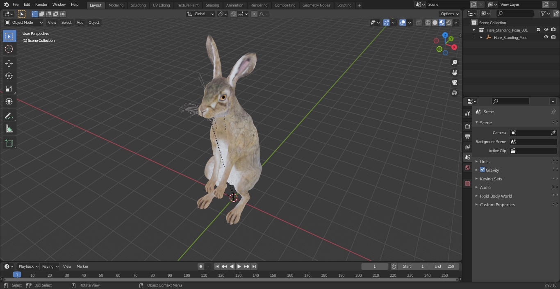This screenshot has width=560, height=289.
Task: Activate the Select Box tool
Action: coord(9,36)
